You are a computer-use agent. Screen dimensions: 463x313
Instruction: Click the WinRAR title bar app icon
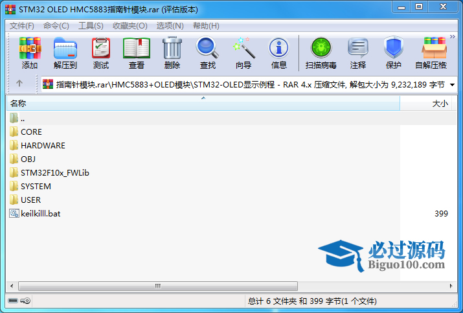[10, 10]
